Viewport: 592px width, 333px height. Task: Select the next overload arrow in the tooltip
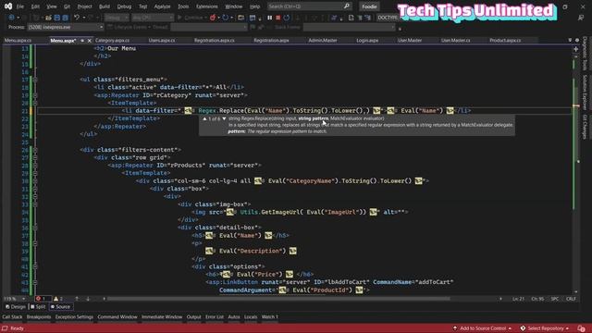coord(224,118)
